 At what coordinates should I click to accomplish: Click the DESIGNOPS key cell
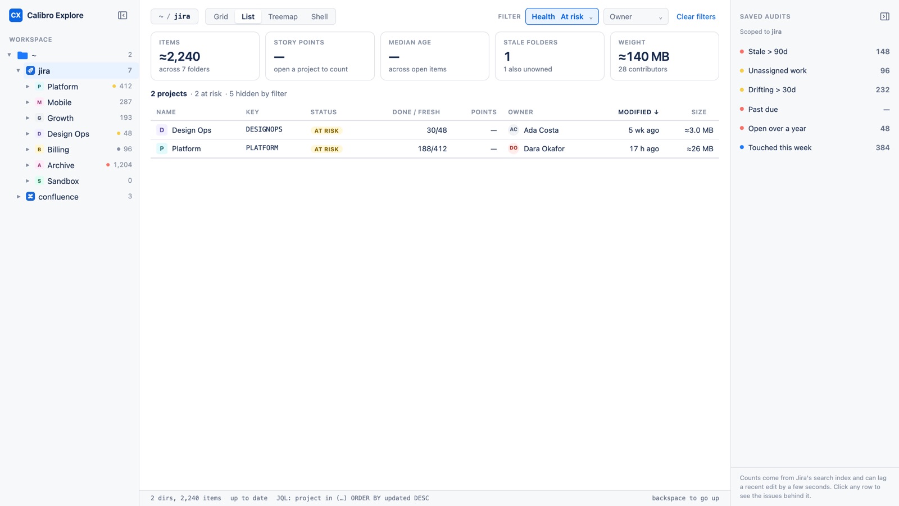(264, 129)
